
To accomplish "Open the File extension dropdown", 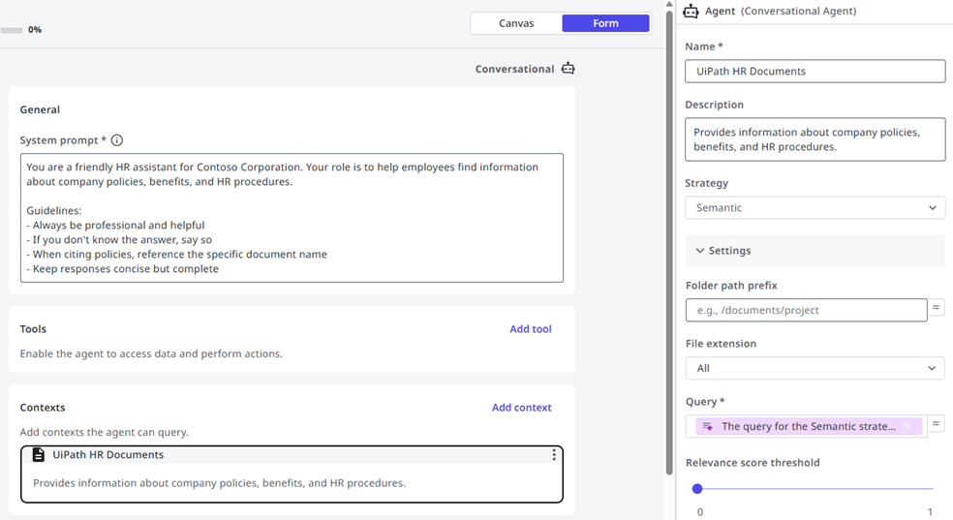I will click(x=815, y=368).
